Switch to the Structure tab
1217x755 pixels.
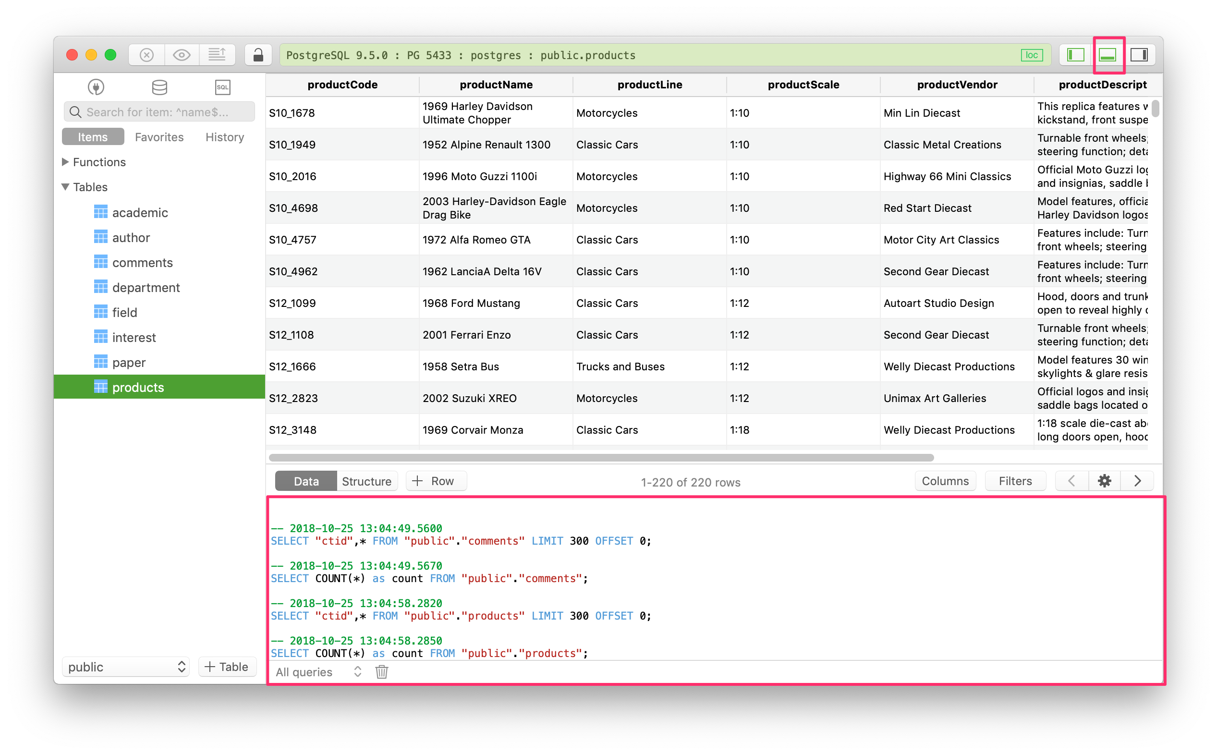pyautogui.click(x=365, y=482)
